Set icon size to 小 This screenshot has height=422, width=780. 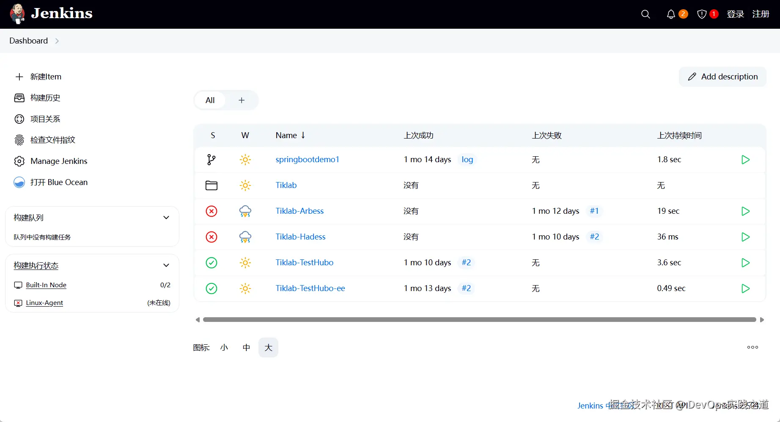coord(224,348)
